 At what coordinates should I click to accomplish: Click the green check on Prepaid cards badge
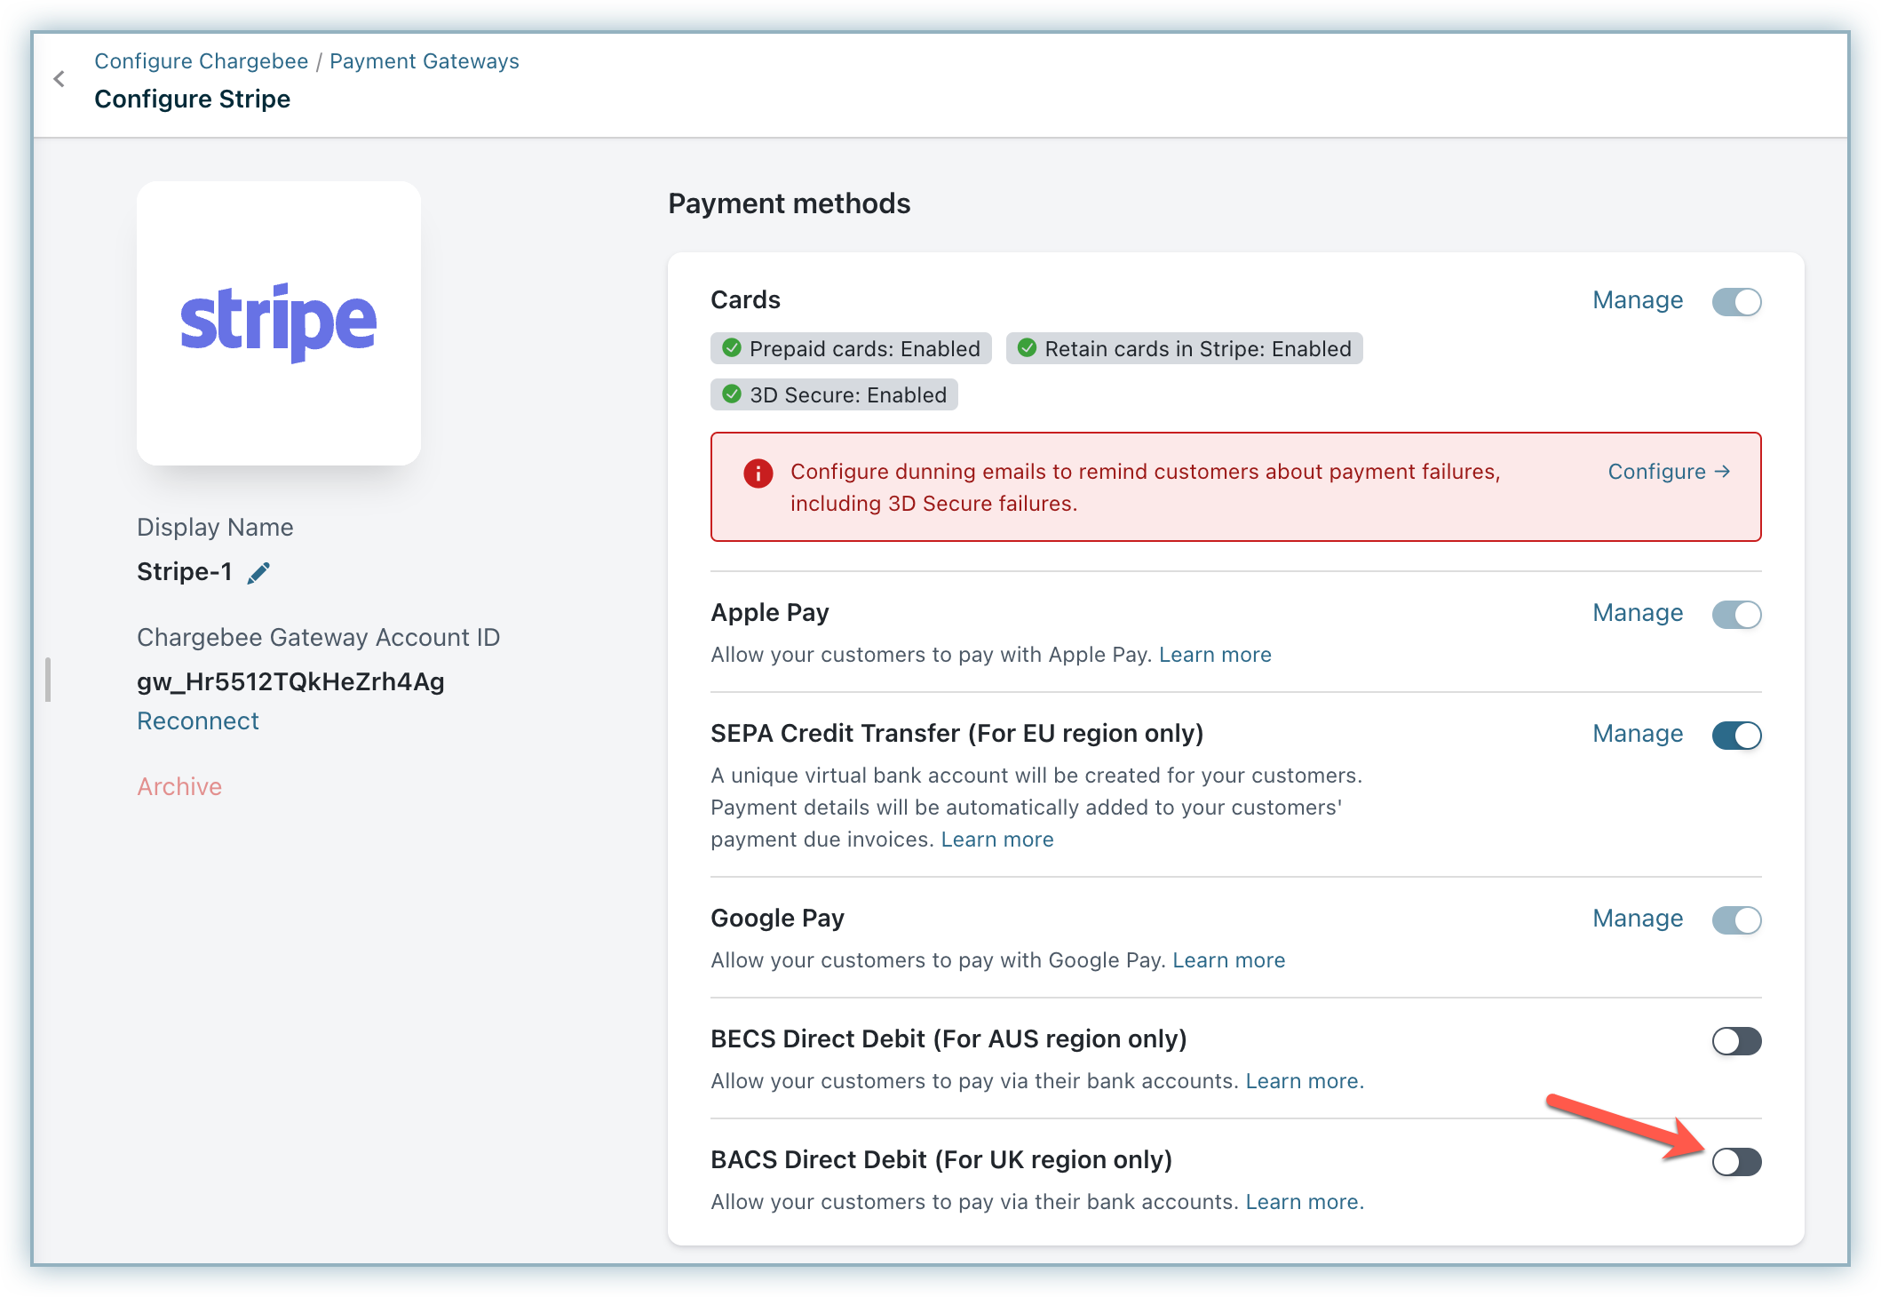(732, 348)
